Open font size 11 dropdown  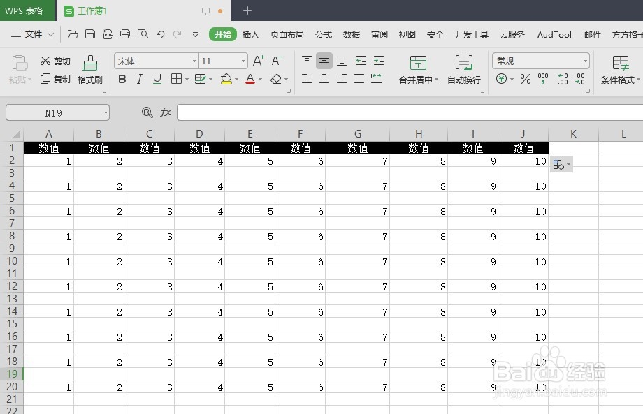pyautogui.click(x=244, y=61)
